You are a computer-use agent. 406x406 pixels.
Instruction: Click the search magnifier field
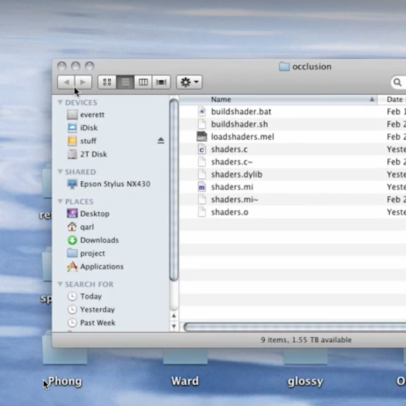pyautogui.click(x=398, y=82)
